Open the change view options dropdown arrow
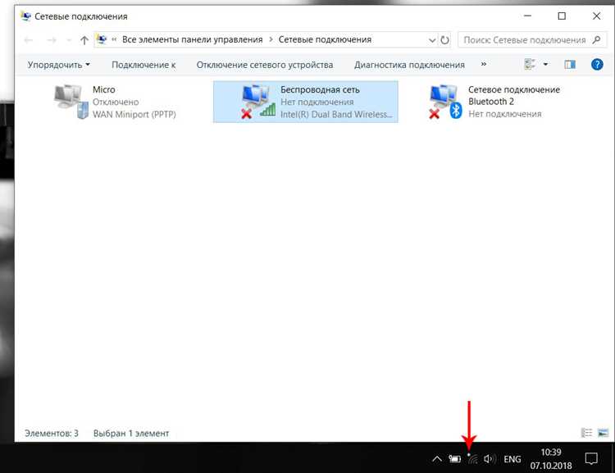 545,64
